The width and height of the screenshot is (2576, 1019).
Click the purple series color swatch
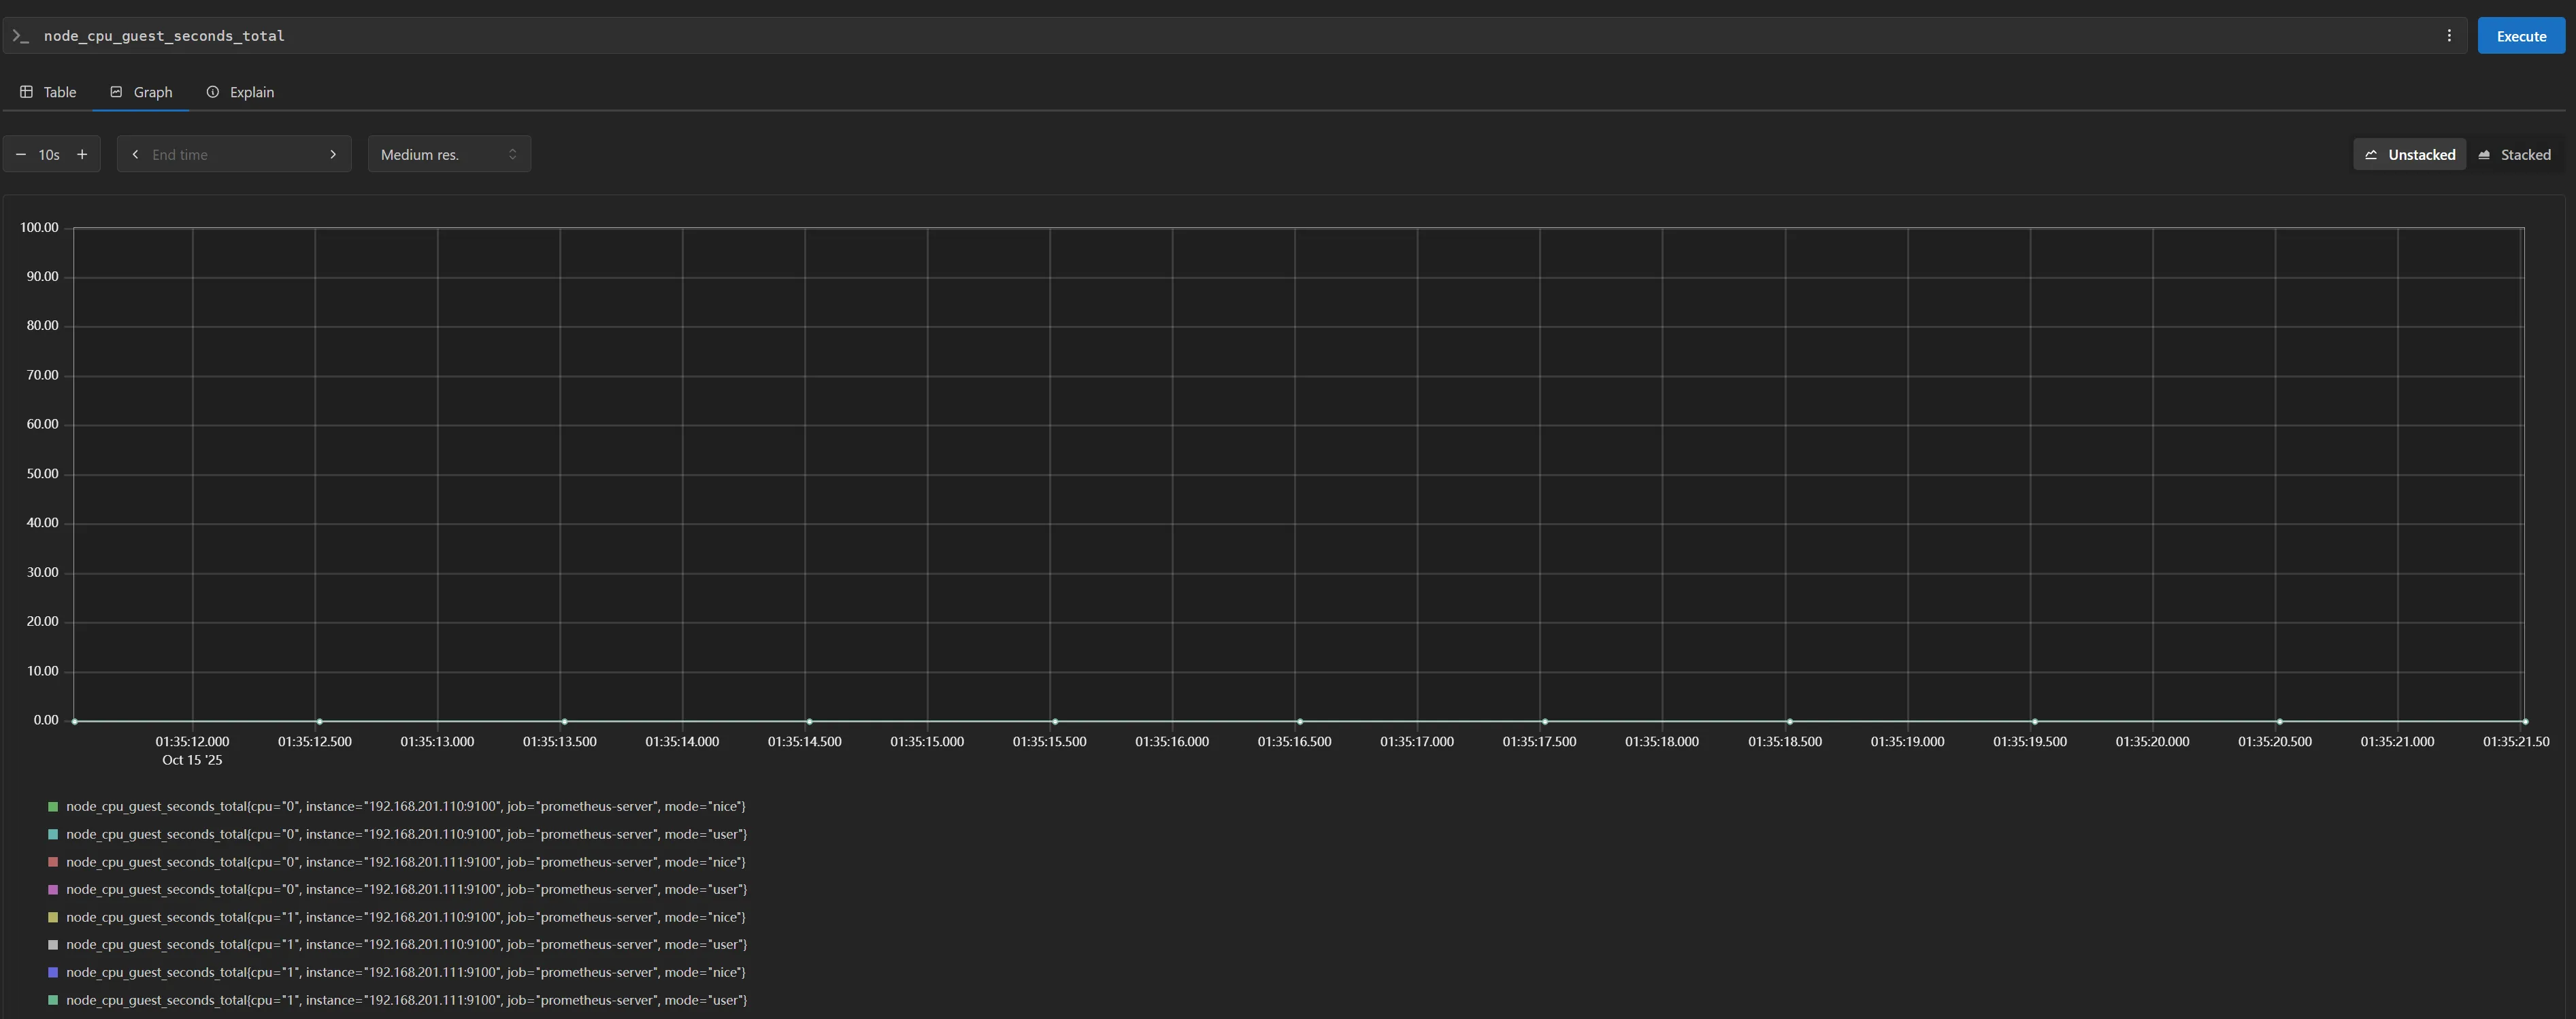coord(53,889)
